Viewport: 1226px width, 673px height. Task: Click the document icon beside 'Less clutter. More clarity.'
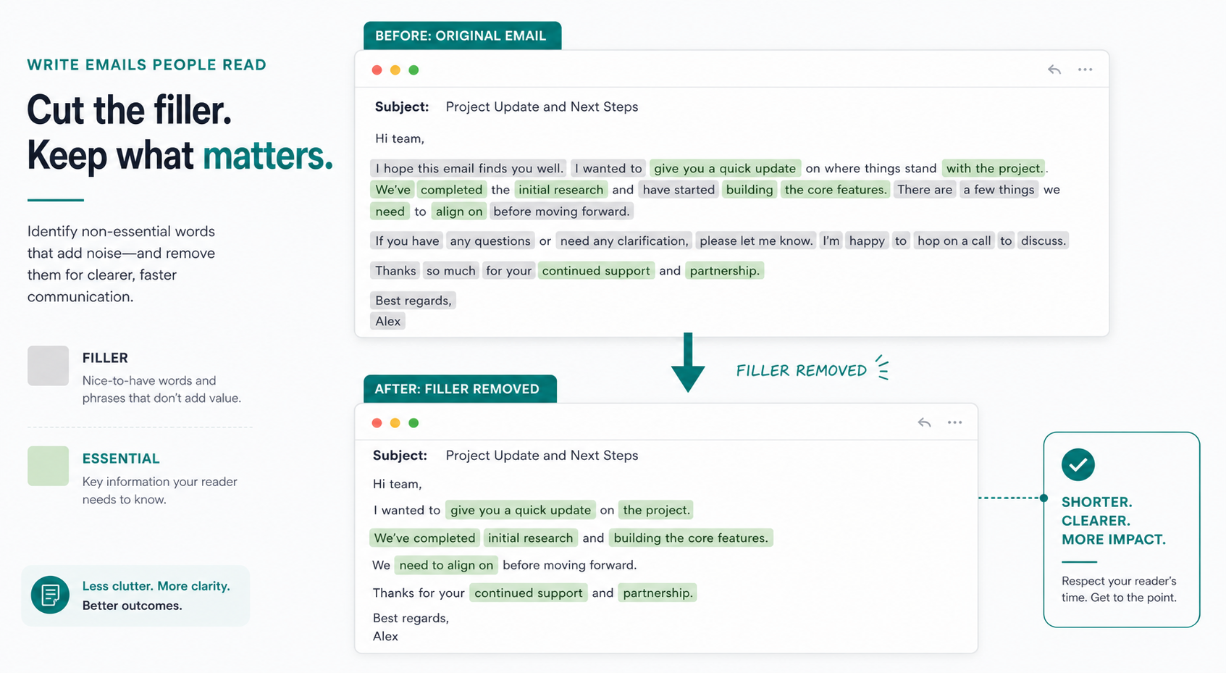click(x=50, y=595)
